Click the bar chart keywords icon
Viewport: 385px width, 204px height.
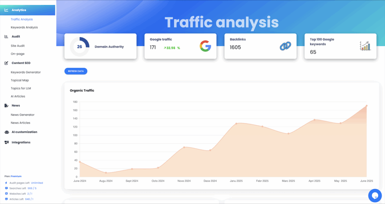pos(365,46)
